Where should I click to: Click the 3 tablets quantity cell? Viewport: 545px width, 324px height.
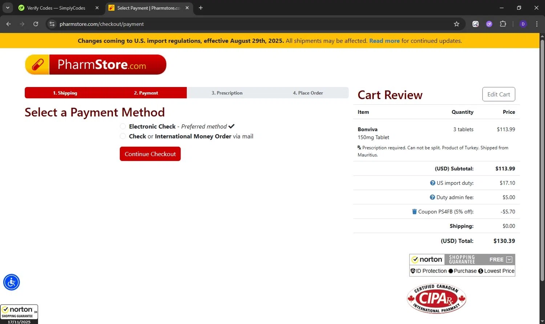463,129
